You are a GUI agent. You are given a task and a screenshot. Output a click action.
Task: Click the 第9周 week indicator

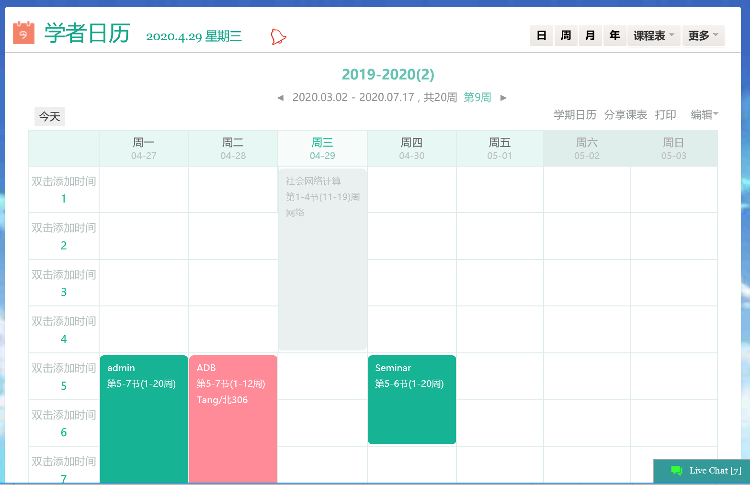[x=477, y=98]
